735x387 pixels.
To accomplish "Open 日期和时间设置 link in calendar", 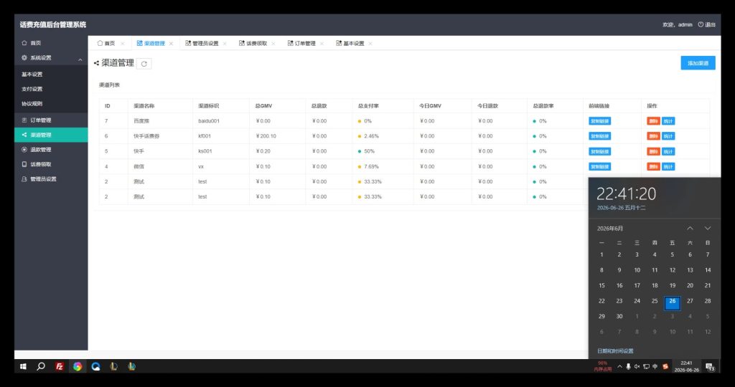I will (615, 351).
